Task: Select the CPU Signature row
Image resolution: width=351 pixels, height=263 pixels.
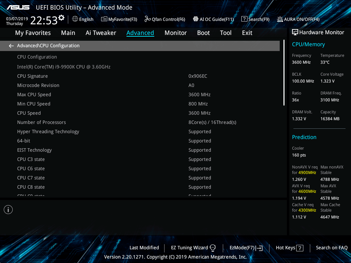Action: point(140,76)
